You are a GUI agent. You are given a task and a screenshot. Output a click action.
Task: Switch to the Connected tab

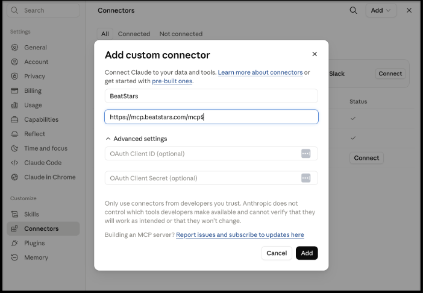pyautogui.click(x=134, y=34)
